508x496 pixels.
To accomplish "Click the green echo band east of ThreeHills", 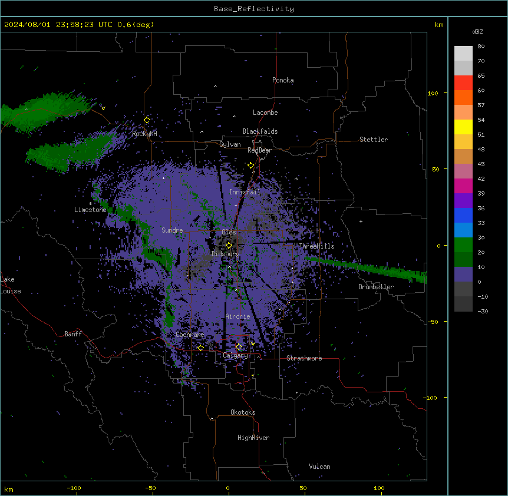I will tap(366, 268).
